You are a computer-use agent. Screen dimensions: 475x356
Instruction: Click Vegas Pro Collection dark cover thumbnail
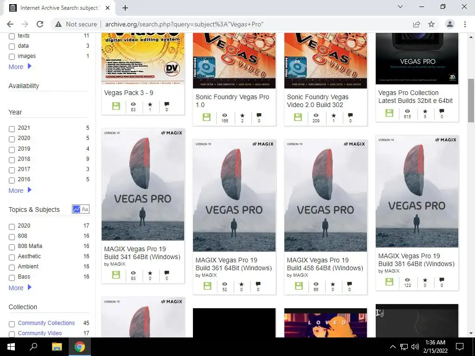point(417,58)
